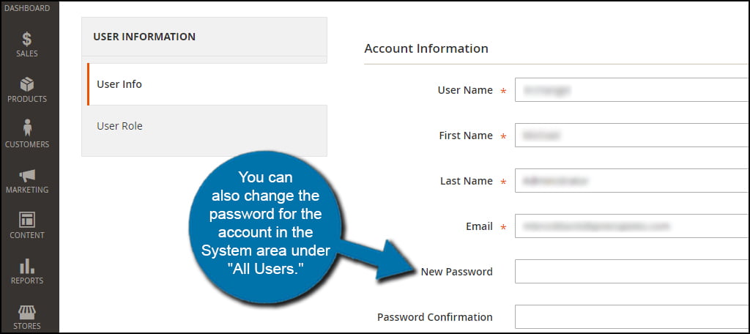
Task: Click the New Password field
Action: [x=631, y=272]
